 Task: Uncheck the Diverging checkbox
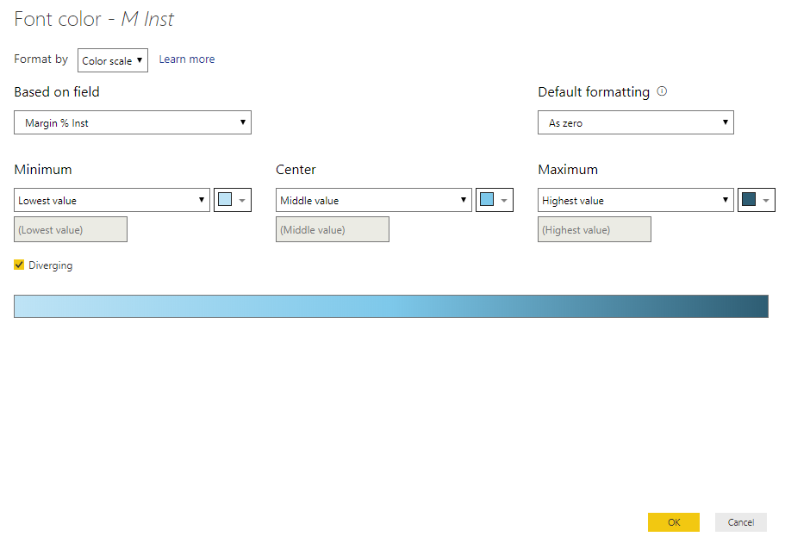coord(19,265)
